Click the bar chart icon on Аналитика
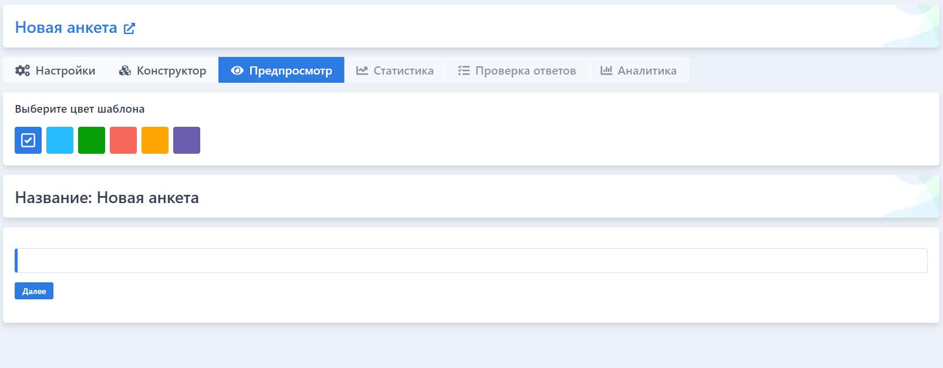The width and height of the screenshot is (943, 368). click(606, 70)
